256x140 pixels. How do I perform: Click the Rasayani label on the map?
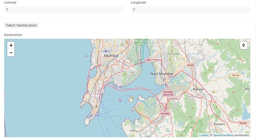coord(219,124)
